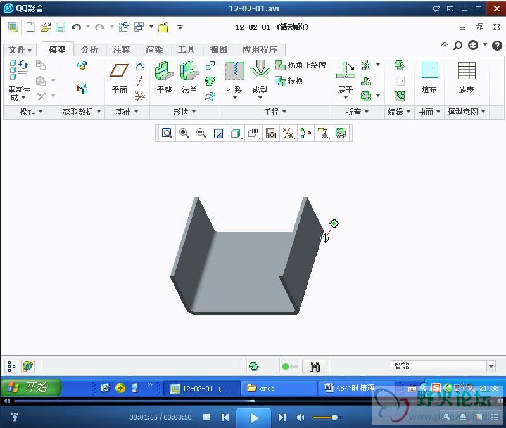Expand the Surfaces (曲面) group
Viewport: 506px width, 428px height.
pos(429,112)
